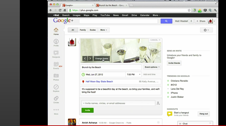
Task: Expand the More circles dropdown
Action: (104, 30)
